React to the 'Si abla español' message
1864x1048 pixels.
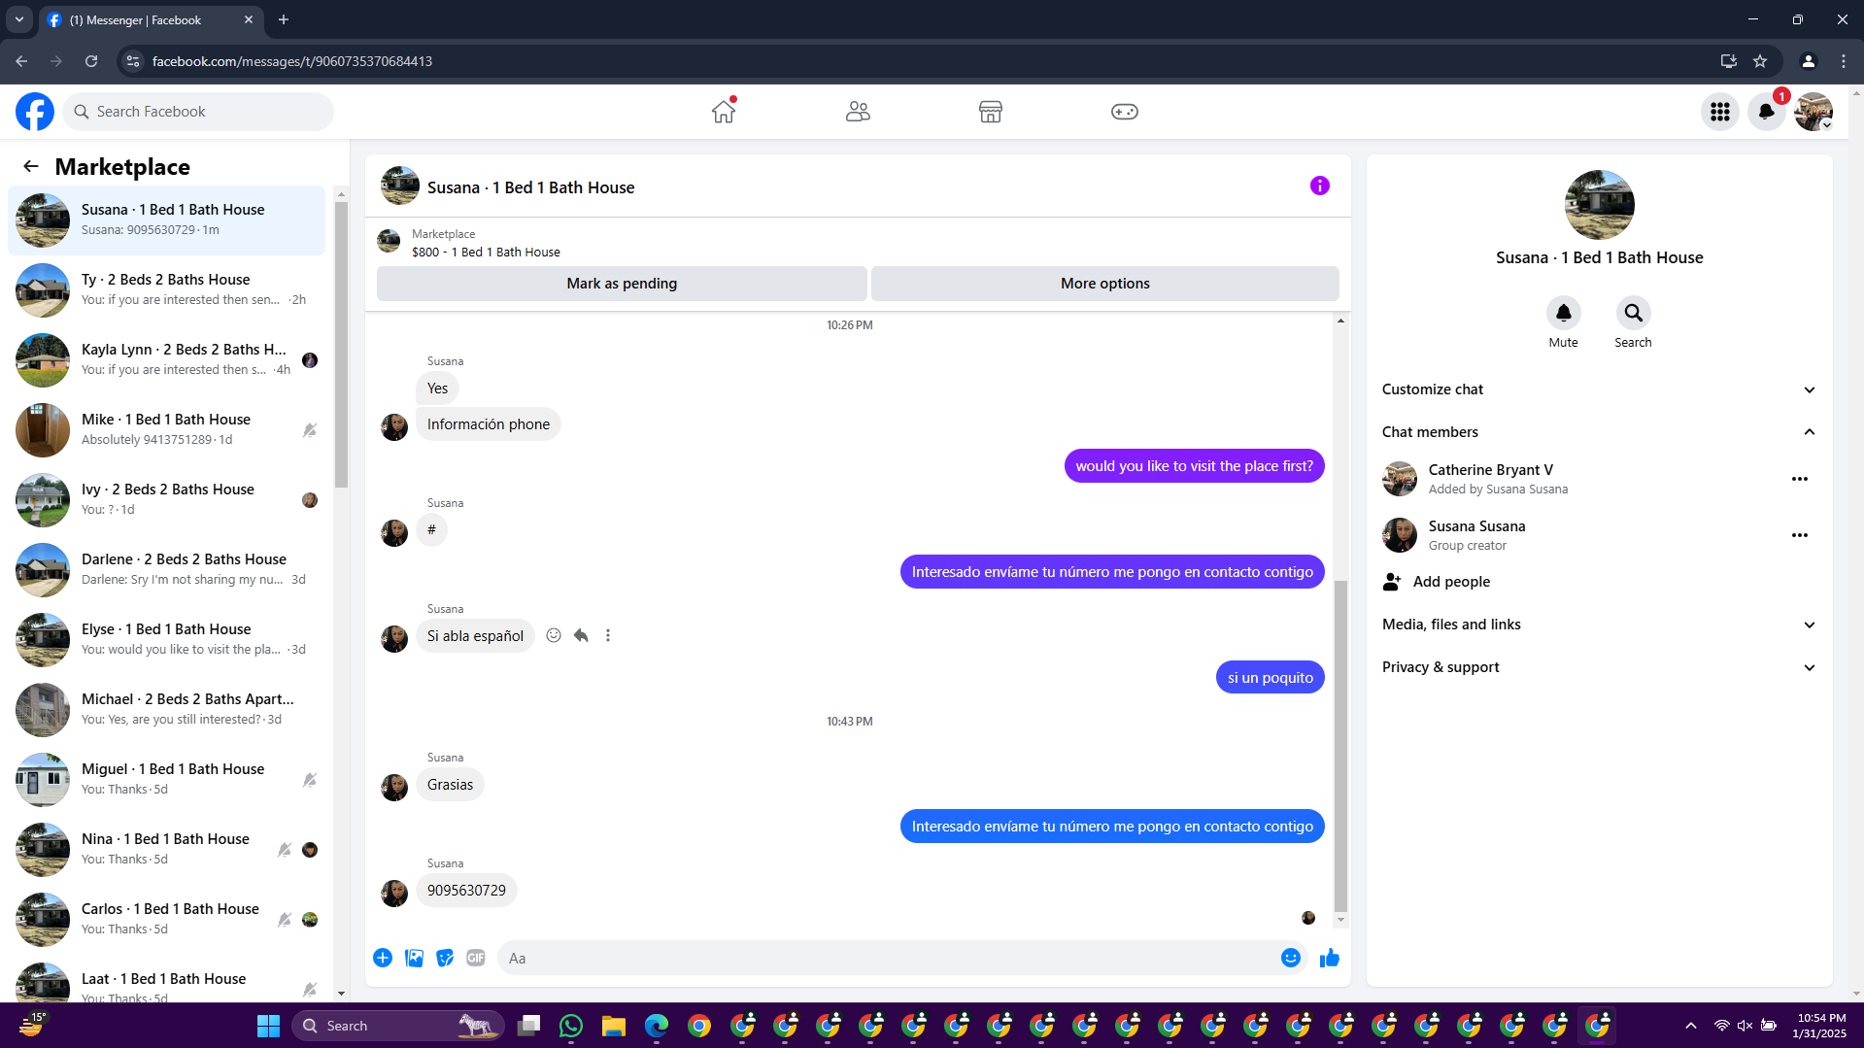click(554, 635)
